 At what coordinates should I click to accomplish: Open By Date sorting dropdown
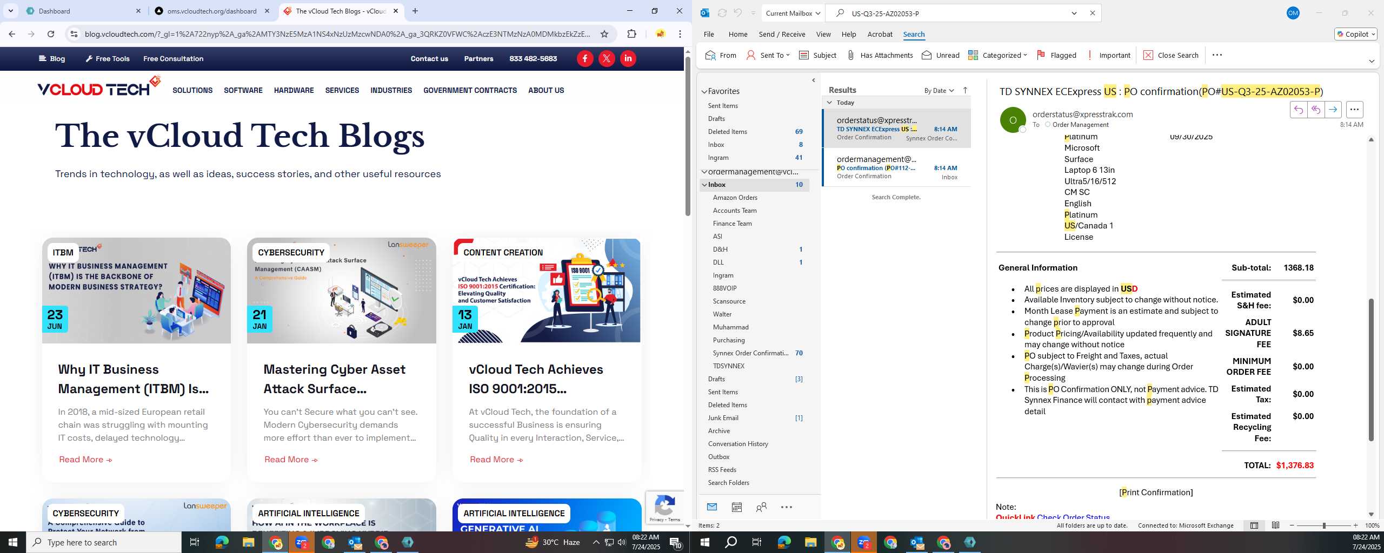point(939,91)
